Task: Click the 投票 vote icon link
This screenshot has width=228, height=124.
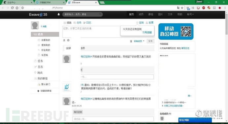Action: pyautogui.click(x=149, y=23)
